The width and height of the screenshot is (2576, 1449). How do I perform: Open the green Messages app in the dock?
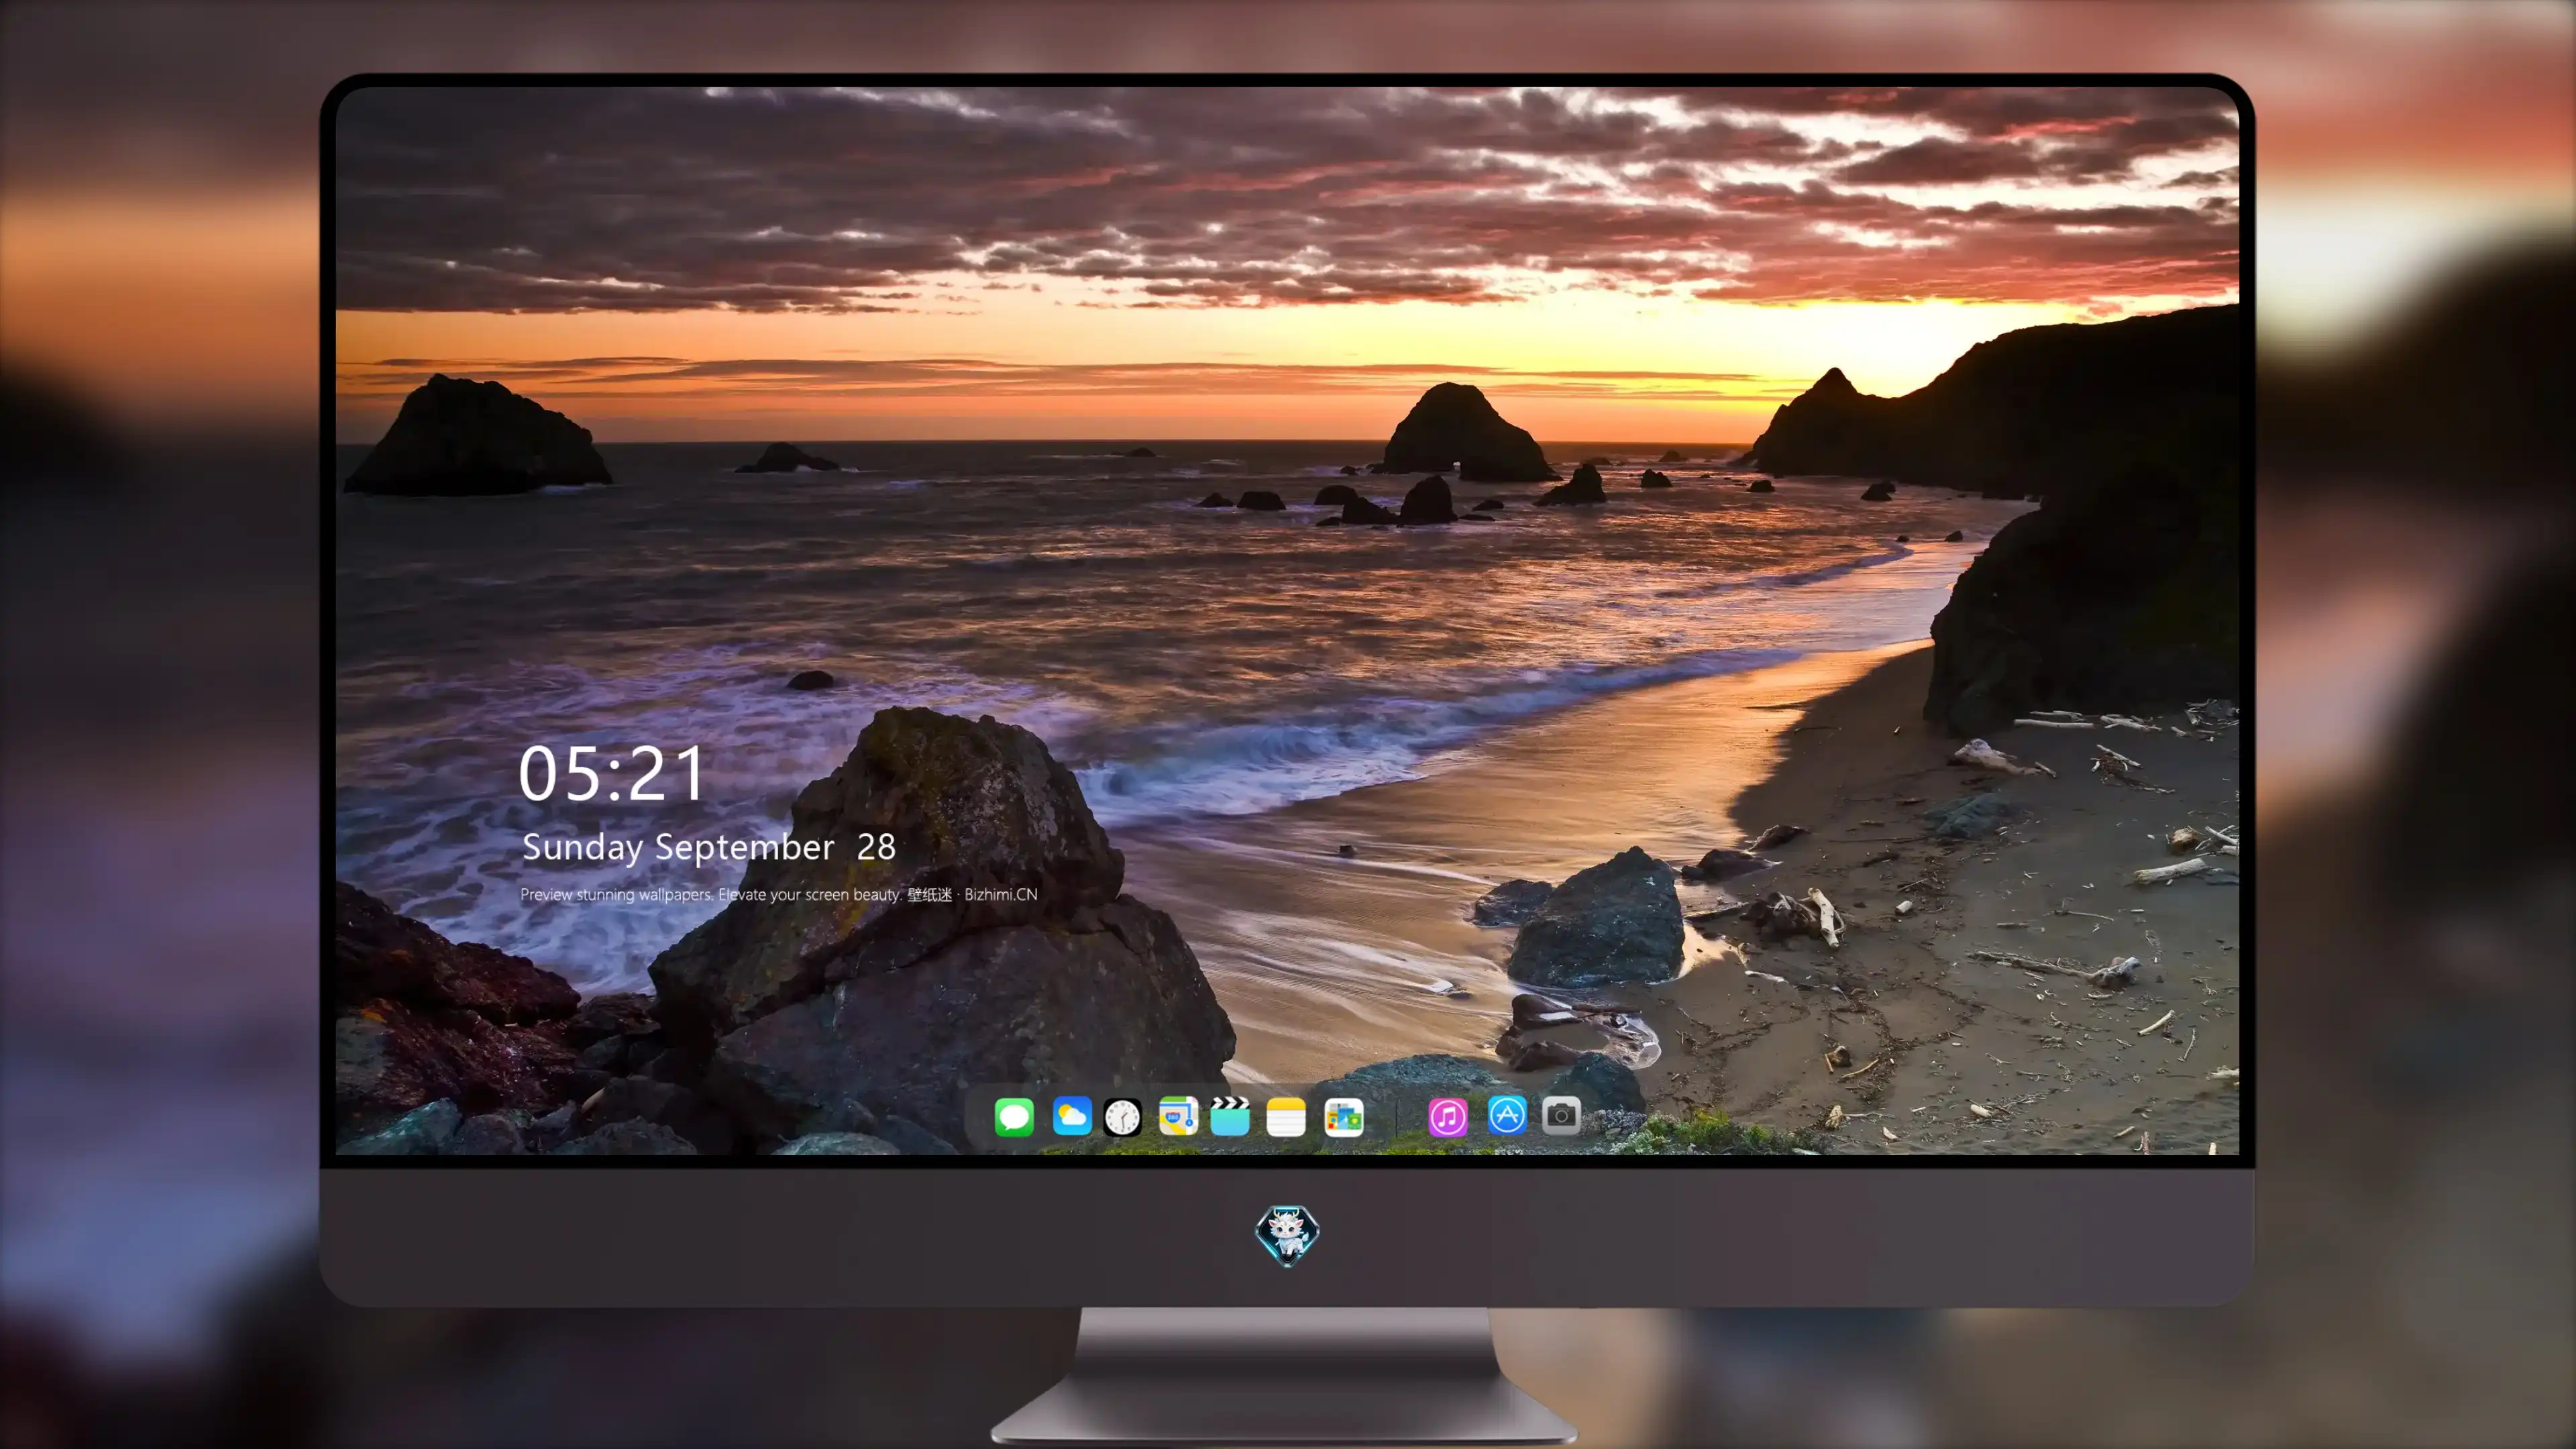[x=1014, y=1116]
